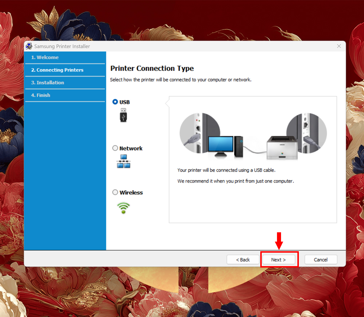Click the < Back button
This screenshot has width=364, height=317.
point(243,260)
